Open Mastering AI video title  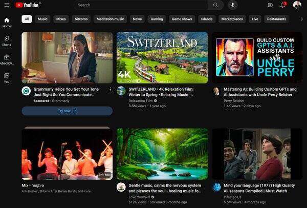(x=260, y=92)
